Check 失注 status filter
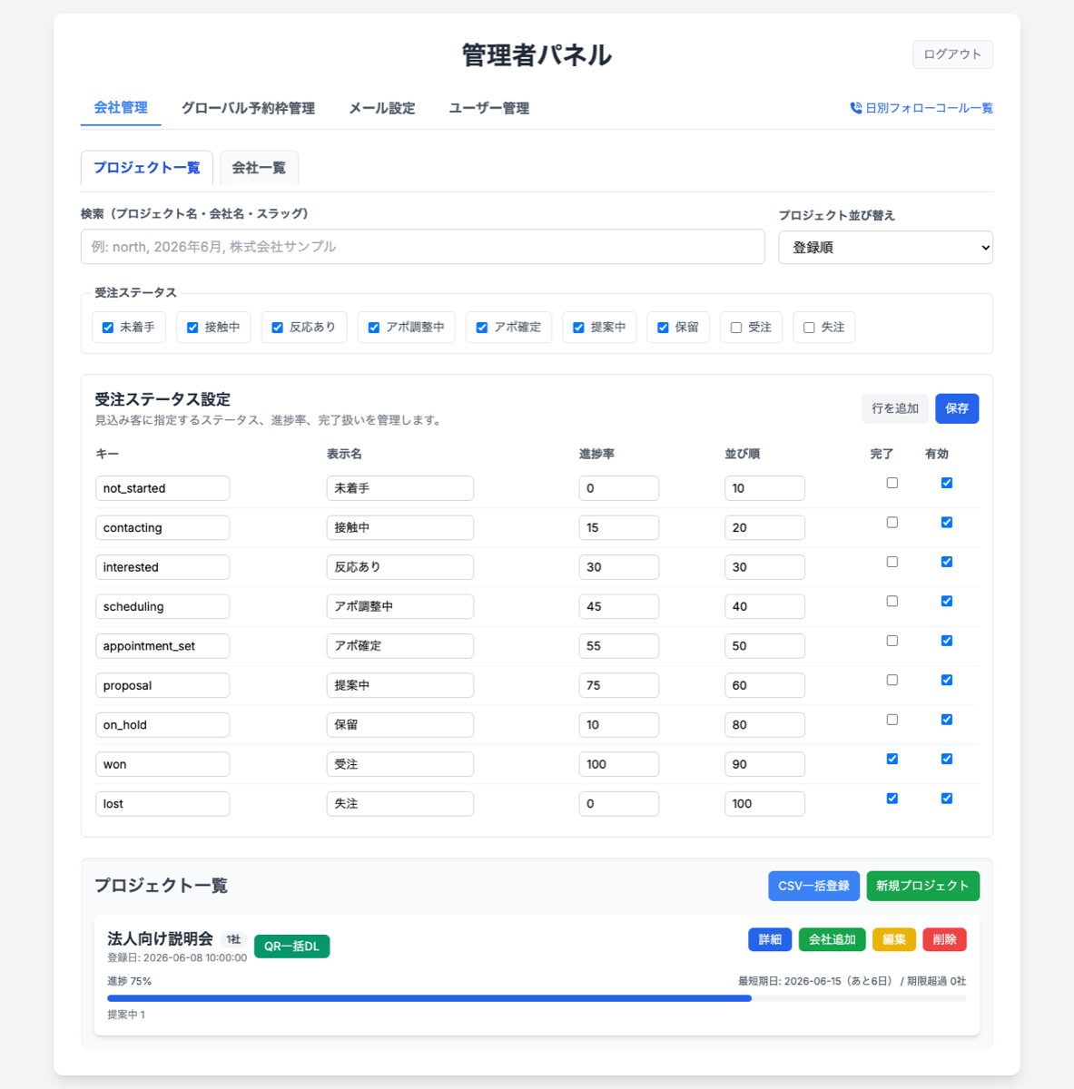1074x1089 pixels. 809,328
